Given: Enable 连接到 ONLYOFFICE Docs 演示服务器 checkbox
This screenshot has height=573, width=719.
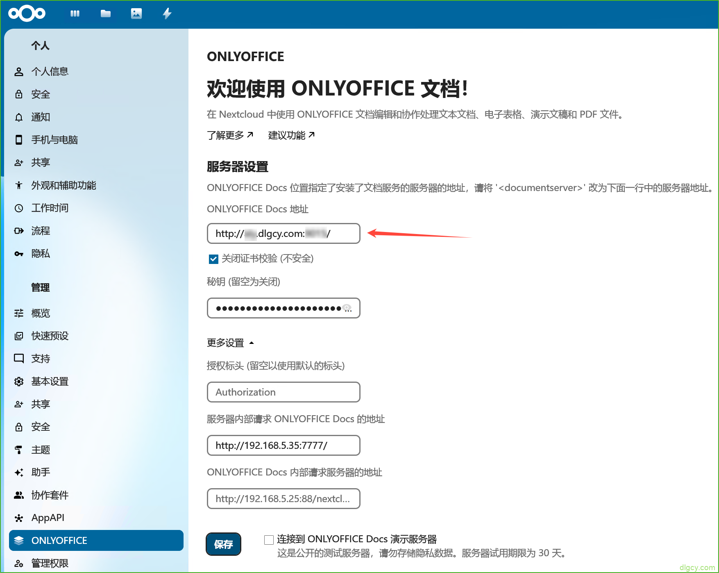Looking at the screenshot, I should click(269, 540).
